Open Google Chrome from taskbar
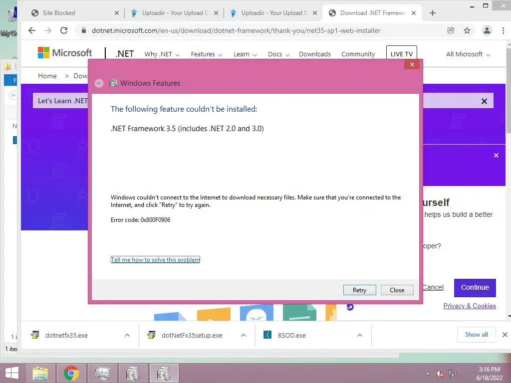Screen dimensions: 511x383 click(x=71, y=373)
